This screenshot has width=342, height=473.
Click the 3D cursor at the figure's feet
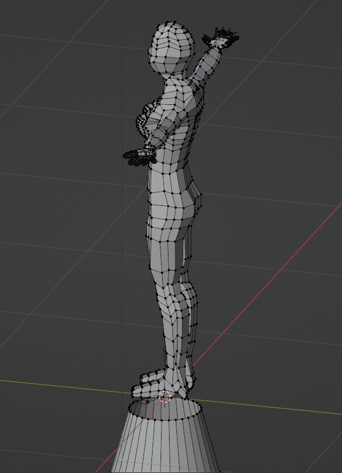164,396
